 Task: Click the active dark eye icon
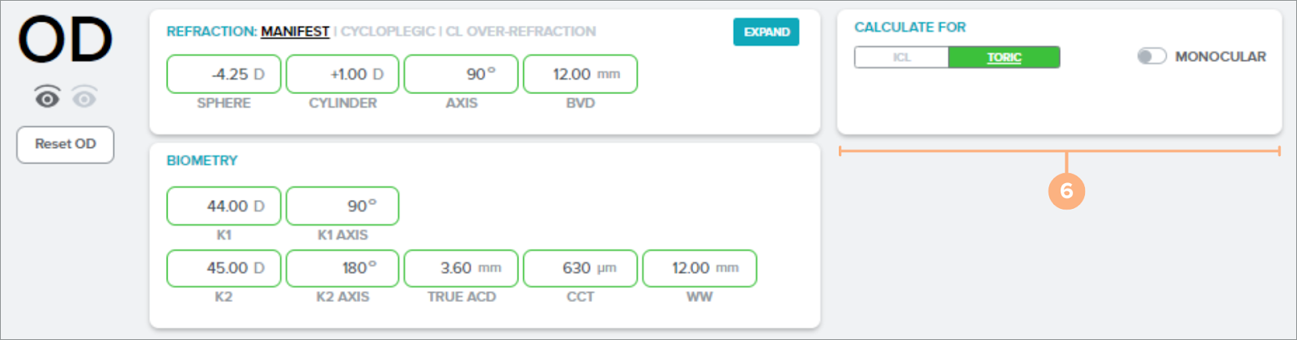coord(47,98)
